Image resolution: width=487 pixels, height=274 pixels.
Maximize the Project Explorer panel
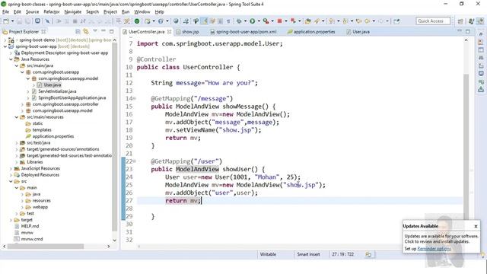(112, 31)
